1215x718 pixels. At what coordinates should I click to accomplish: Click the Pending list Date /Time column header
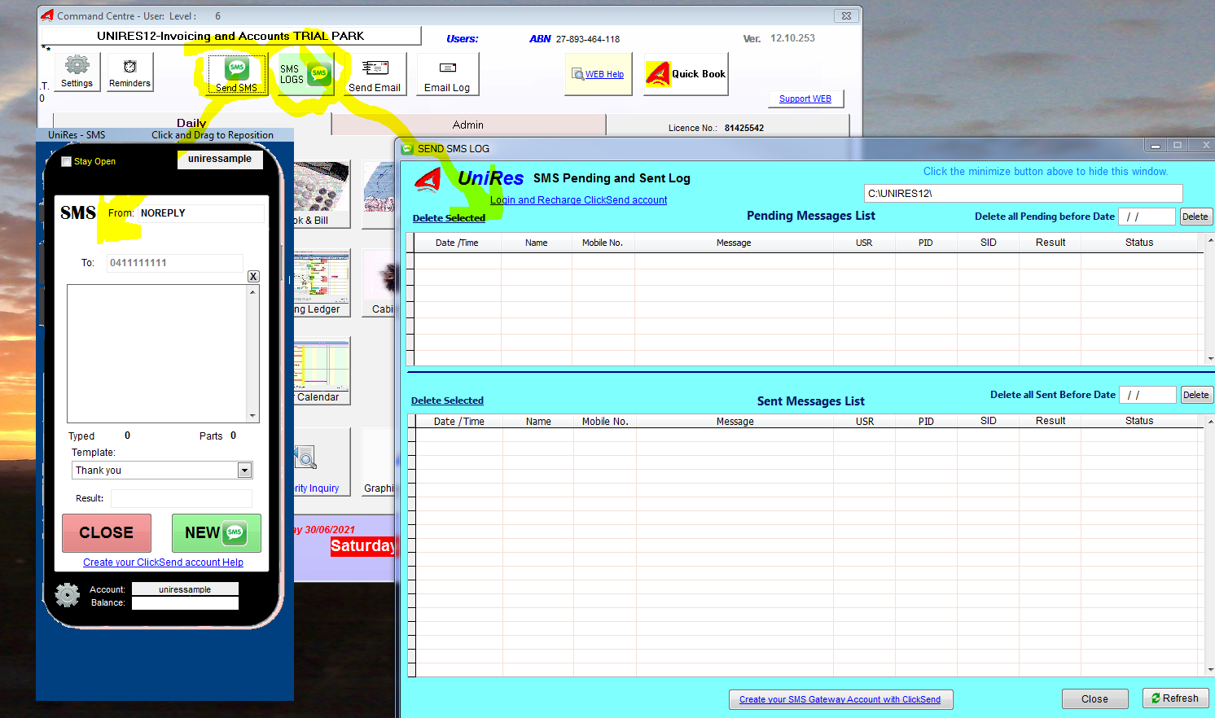point(457,243)
